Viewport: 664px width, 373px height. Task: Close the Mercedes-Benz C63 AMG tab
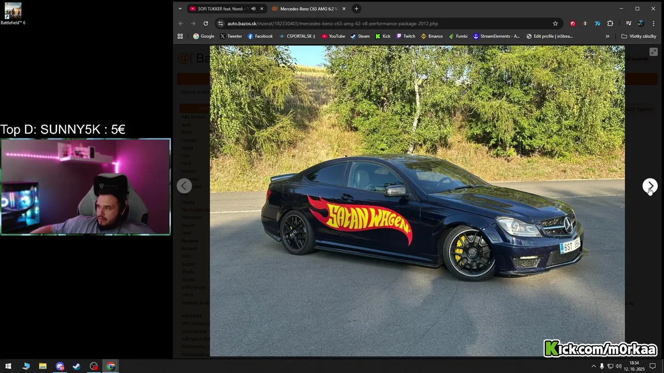344,9
